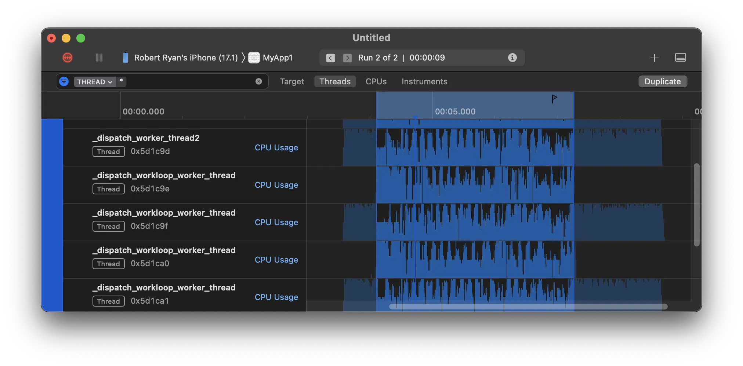Viewport: 743px width, 366px height.
Task: Choose Robert Ryan's iPhone (17.1) target
Action: pos(186,58)
